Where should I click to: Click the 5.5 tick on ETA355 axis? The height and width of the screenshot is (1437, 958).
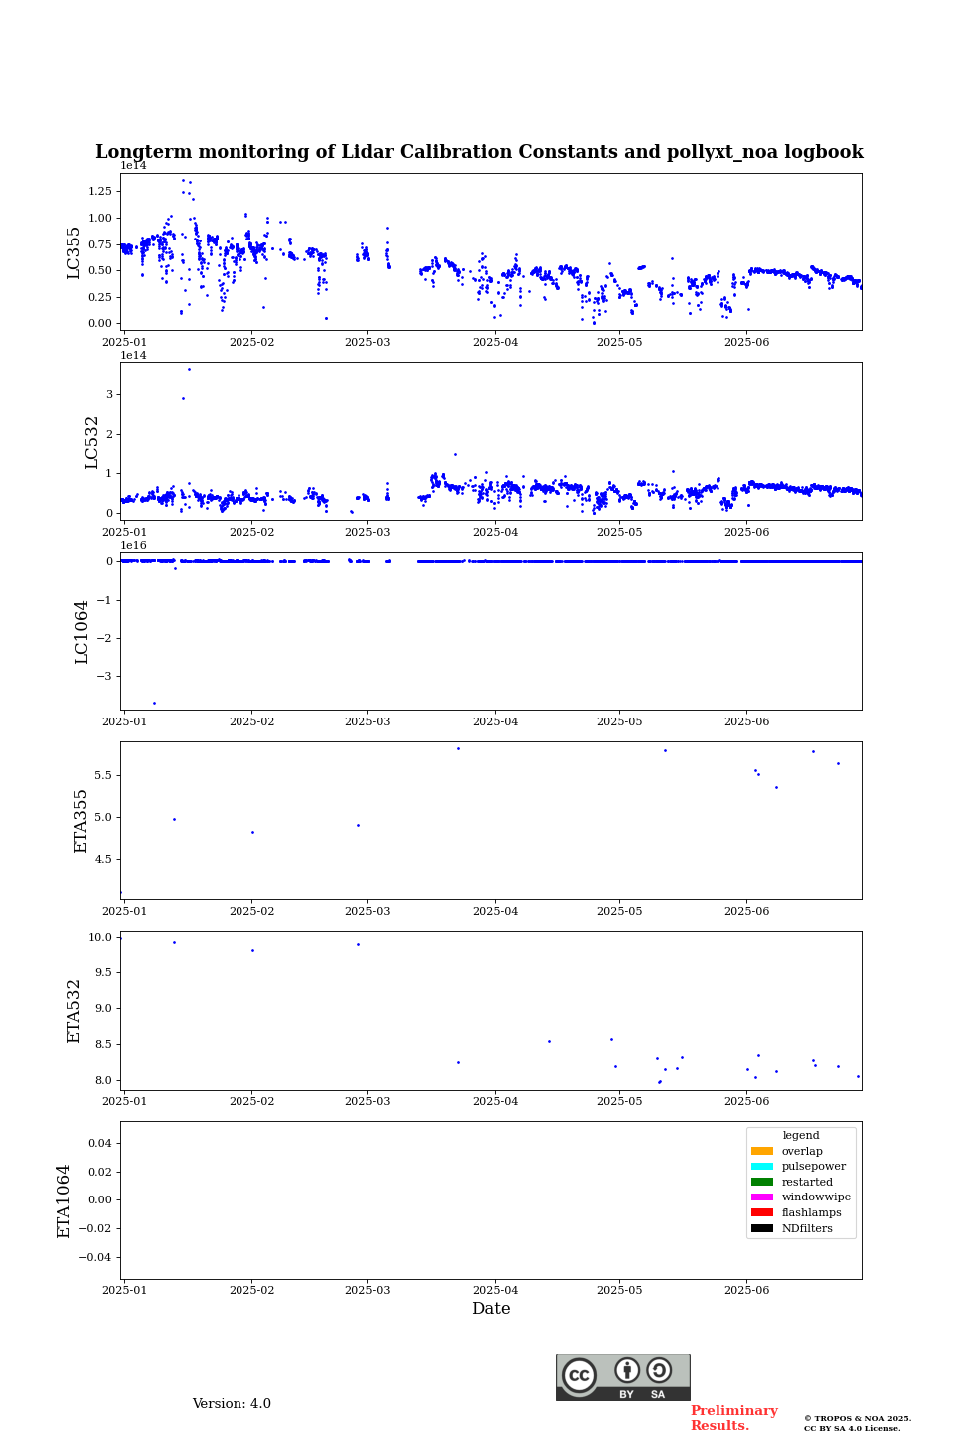click(x=104, y=775)
